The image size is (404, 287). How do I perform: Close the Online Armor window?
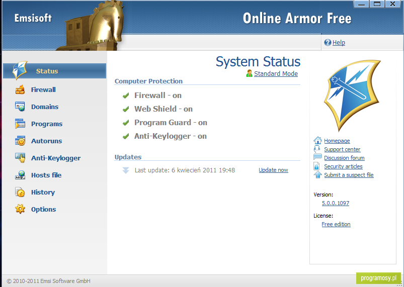point(392,4)
